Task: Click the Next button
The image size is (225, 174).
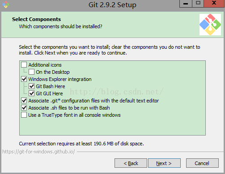Action: (x=164, y=163)
